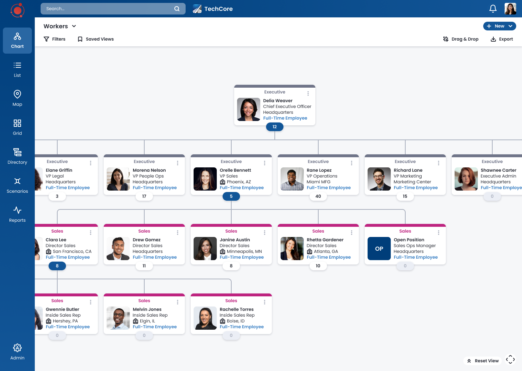Screen dimensions: 522x371
Task: Expand Rane Lopez's 40 reports
Action: click(x=318, y=196)
